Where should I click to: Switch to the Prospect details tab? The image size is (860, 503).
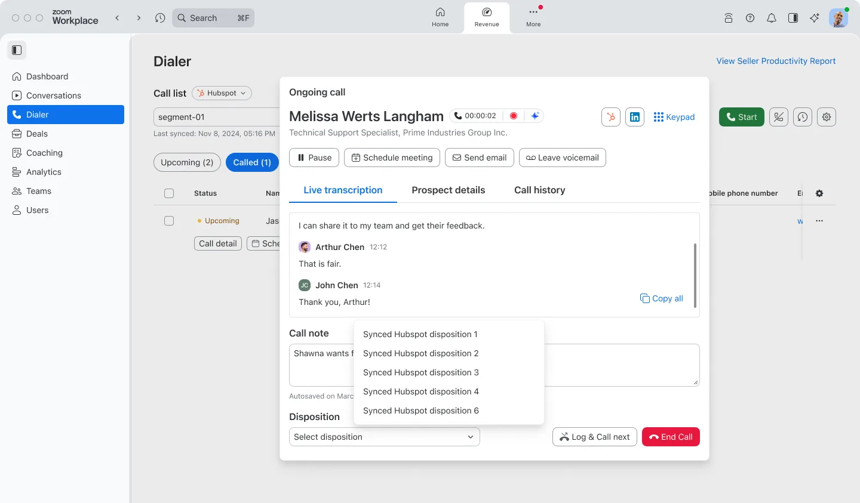[448, 190]
